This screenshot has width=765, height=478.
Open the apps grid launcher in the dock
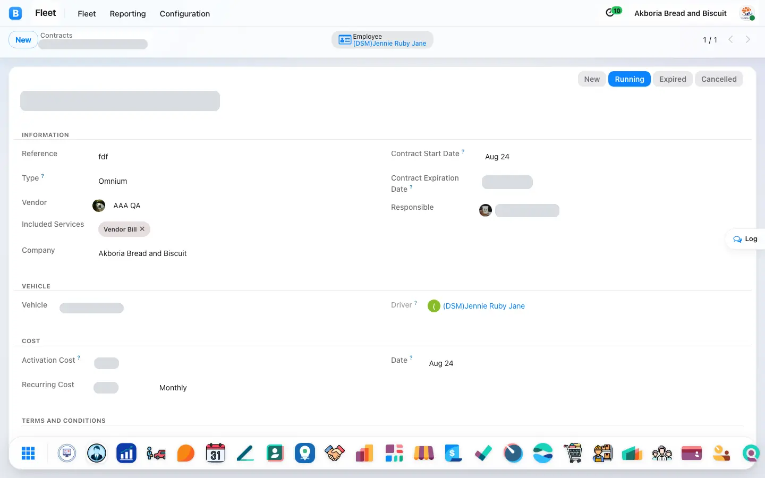pos(28,453)
